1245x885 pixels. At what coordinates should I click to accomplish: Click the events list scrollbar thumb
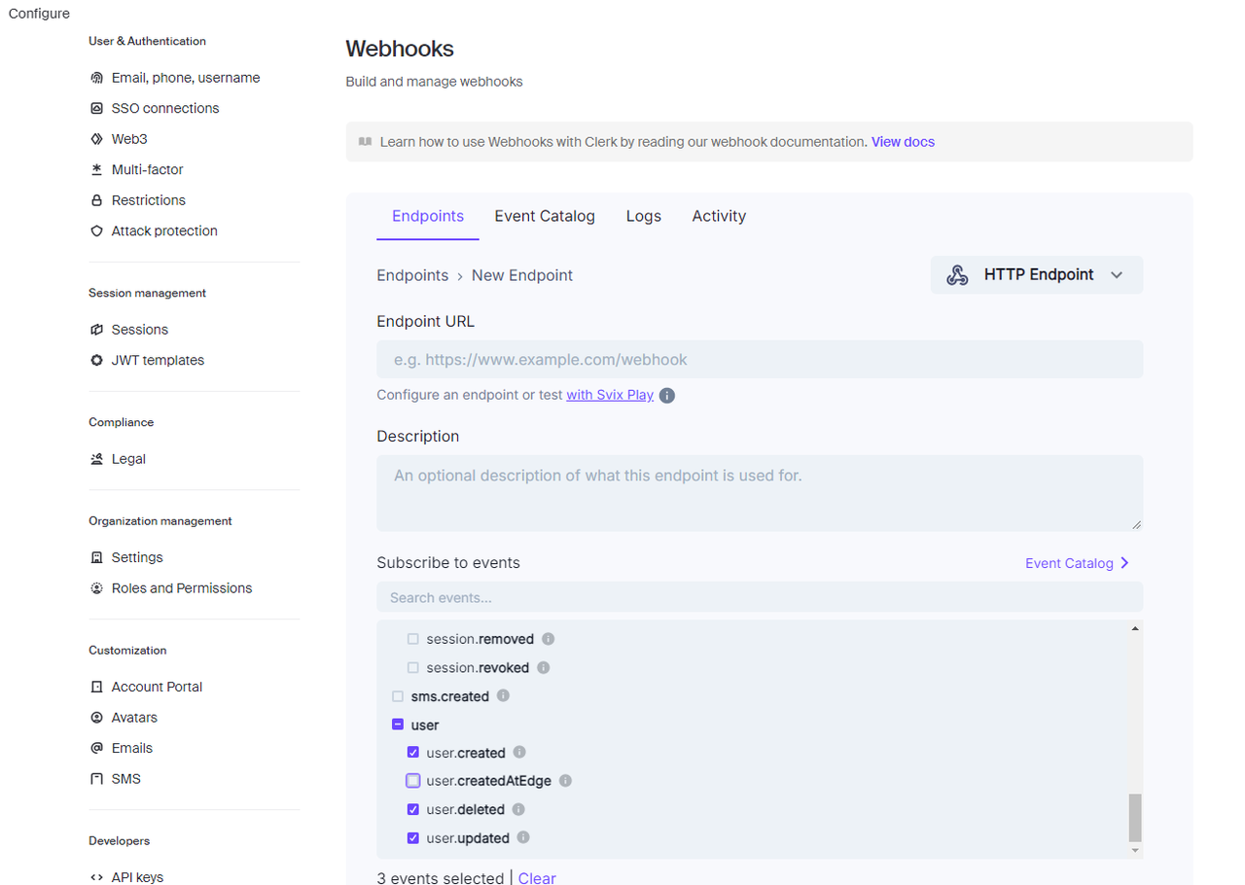(1135, 817)
